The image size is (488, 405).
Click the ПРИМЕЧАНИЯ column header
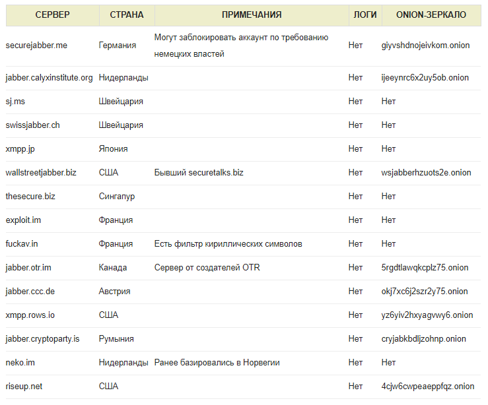coord(252,15)
